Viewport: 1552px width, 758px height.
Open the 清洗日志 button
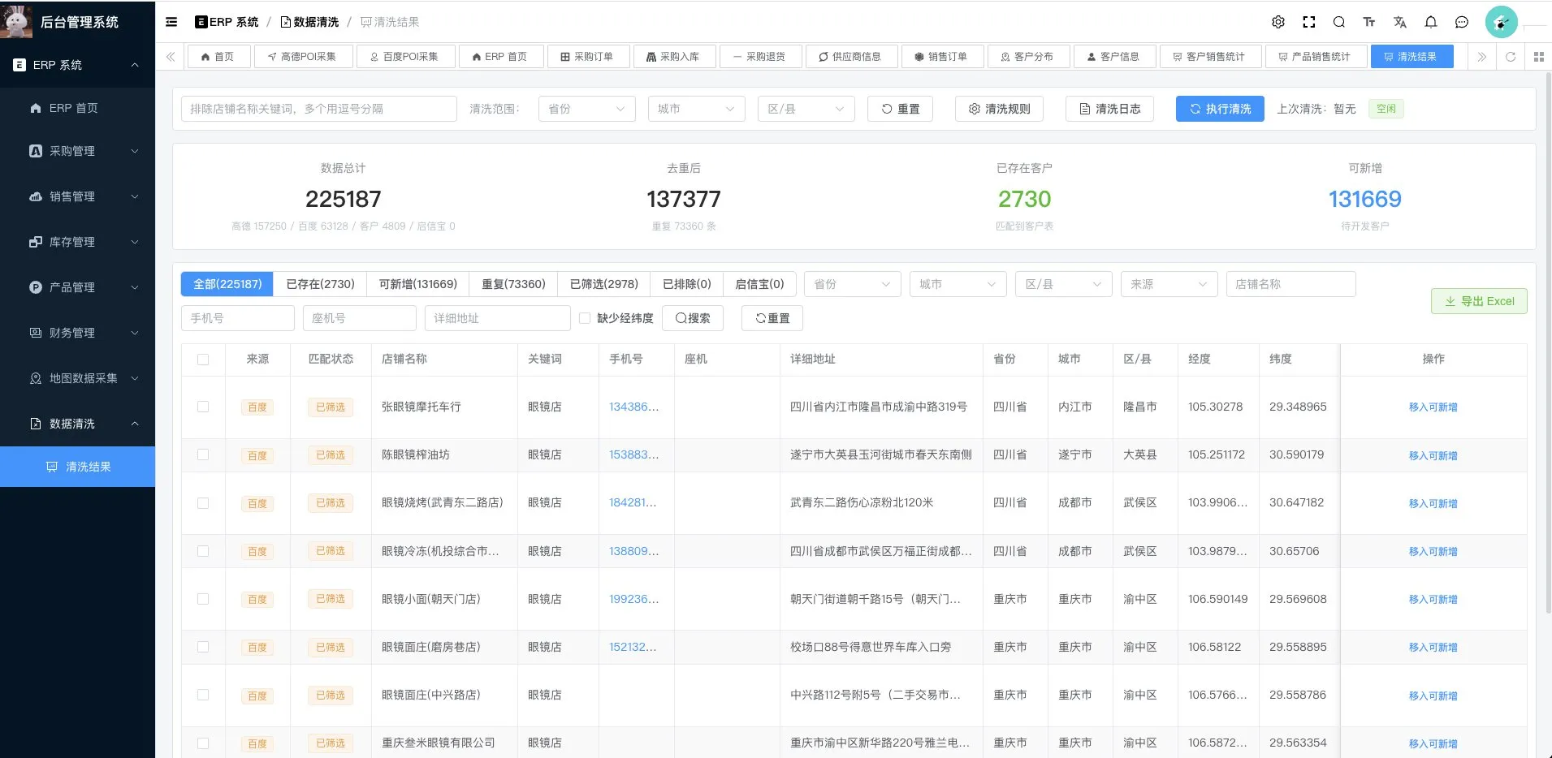1109,109
